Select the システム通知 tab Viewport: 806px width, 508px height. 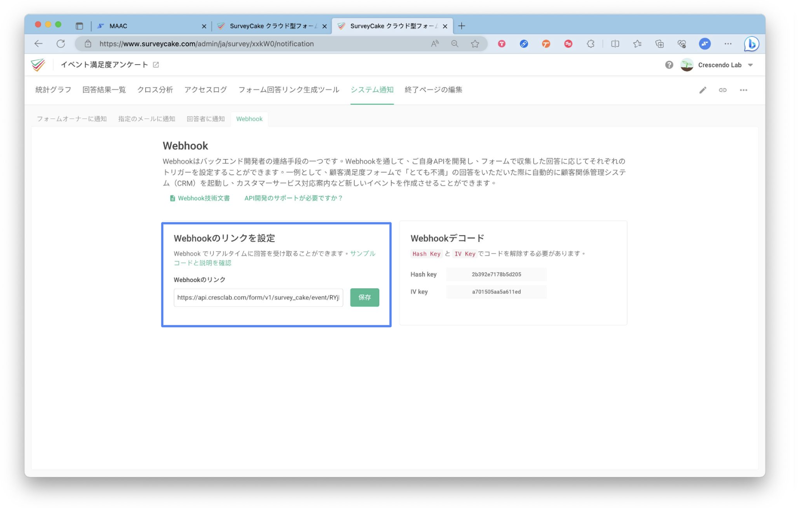372,90
